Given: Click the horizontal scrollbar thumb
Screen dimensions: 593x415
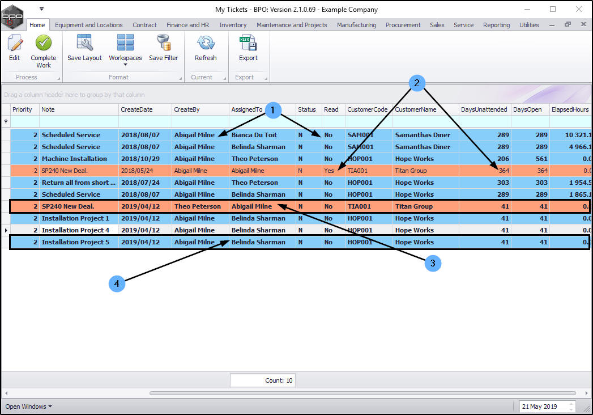Looking at the screenshot, I should tap(362, 393).
